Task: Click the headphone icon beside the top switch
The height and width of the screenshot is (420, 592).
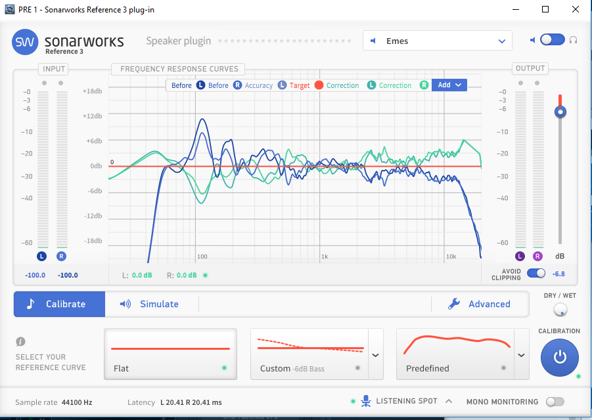Action: (x=573, y=40)
